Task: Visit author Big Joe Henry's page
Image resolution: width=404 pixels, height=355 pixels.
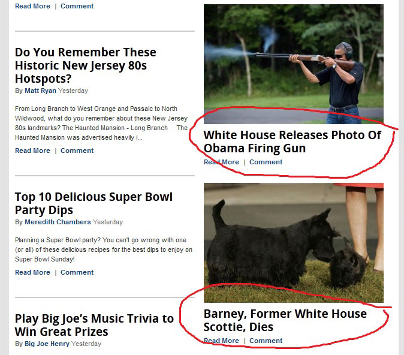Action: point(47,344)
